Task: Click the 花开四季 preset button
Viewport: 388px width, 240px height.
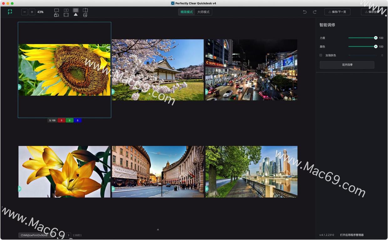Action: (x=347, y=65)
